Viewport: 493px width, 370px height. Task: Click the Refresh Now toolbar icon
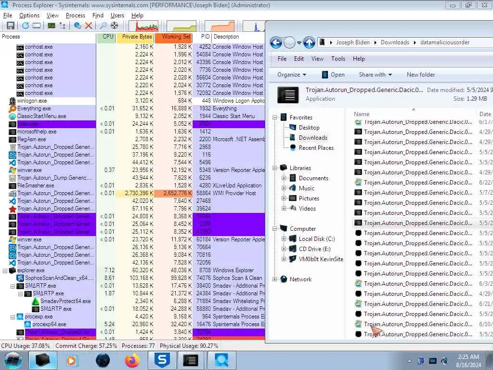click(26, 26)
